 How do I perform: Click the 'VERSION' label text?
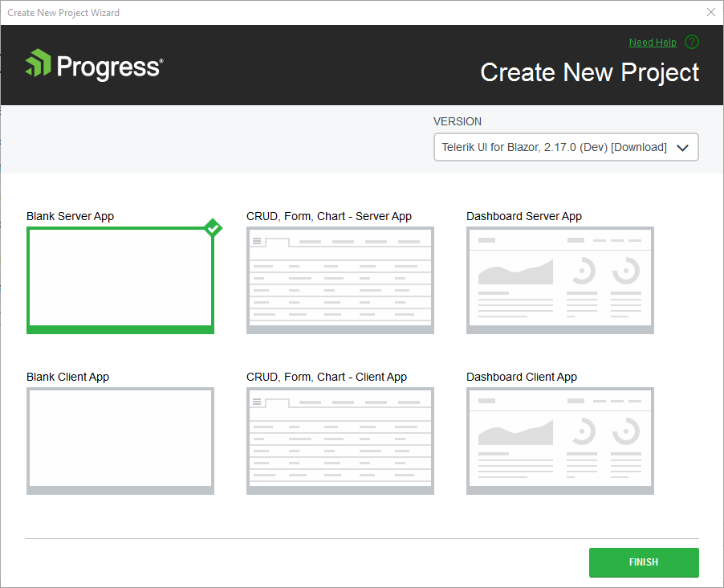click(x=458, y=121)
